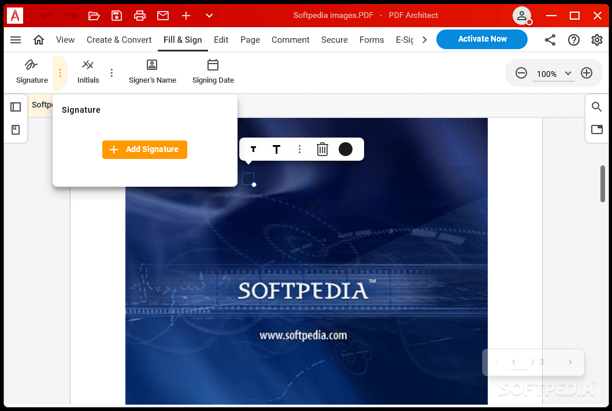Open the search magnifier icon
This screenshot has height=411, width=612.
(596, 106)
